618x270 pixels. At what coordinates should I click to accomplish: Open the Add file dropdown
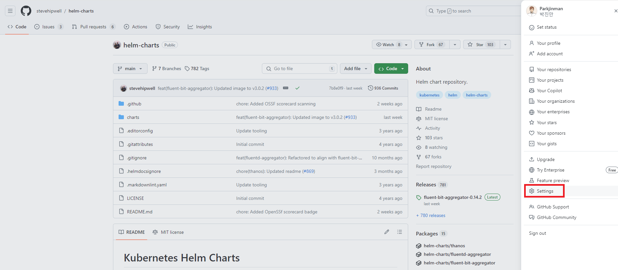coord(356,68)
